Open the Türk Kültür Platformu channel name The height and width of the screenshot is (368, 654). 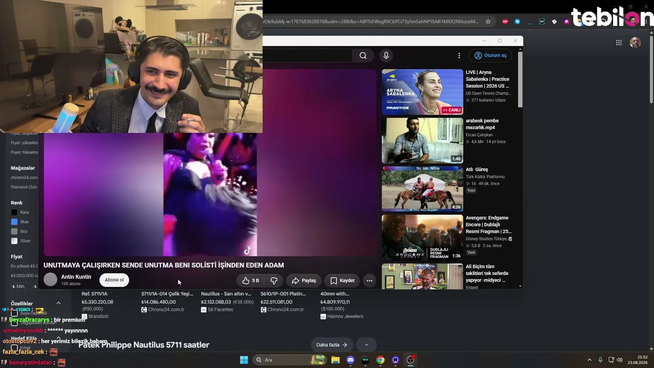pos(485,177)
